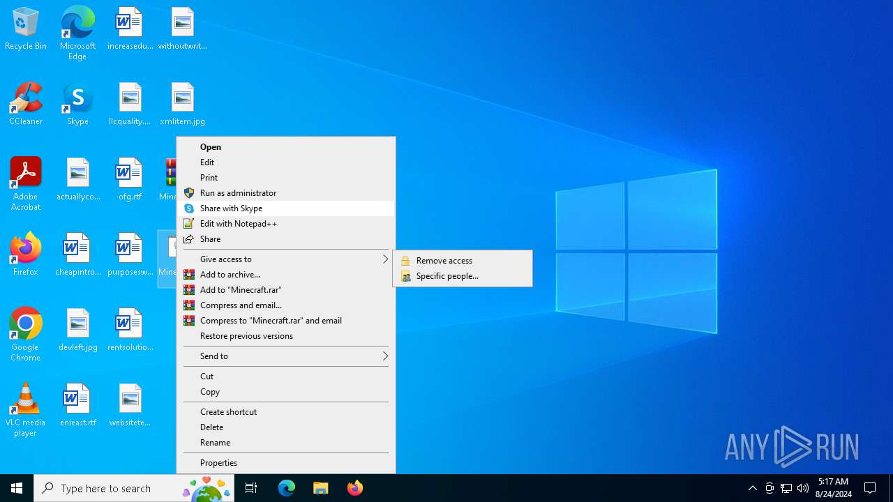Show hidden tray icons chevron
Viewport: 893px width, 502px height.
pos(752,488)
